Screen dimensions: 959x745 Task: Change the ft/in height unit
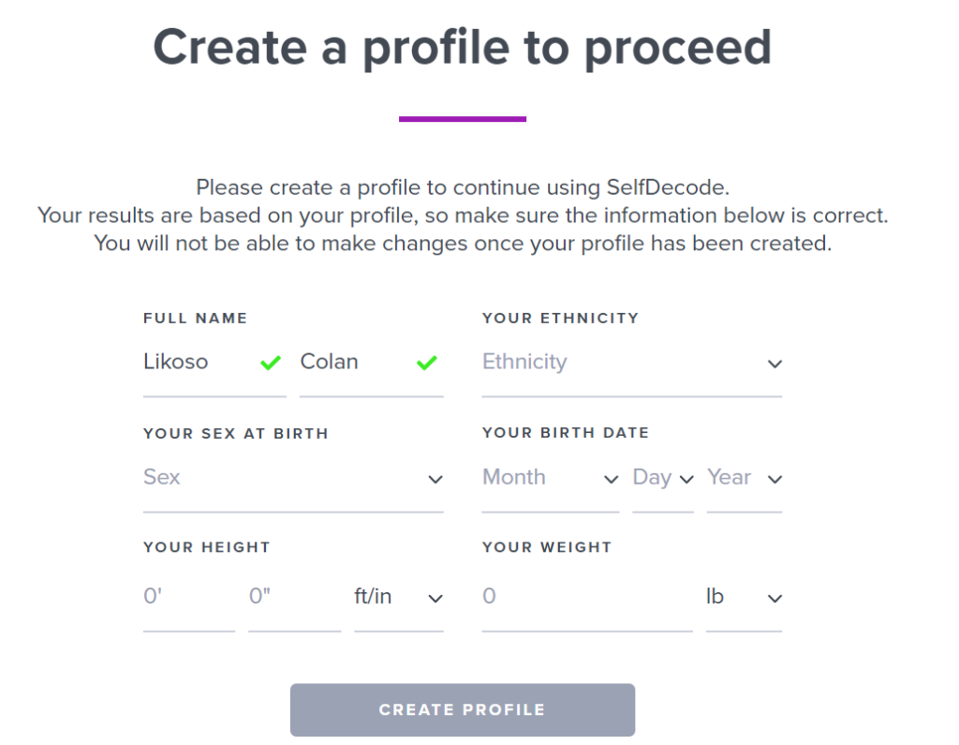(399, 599)
